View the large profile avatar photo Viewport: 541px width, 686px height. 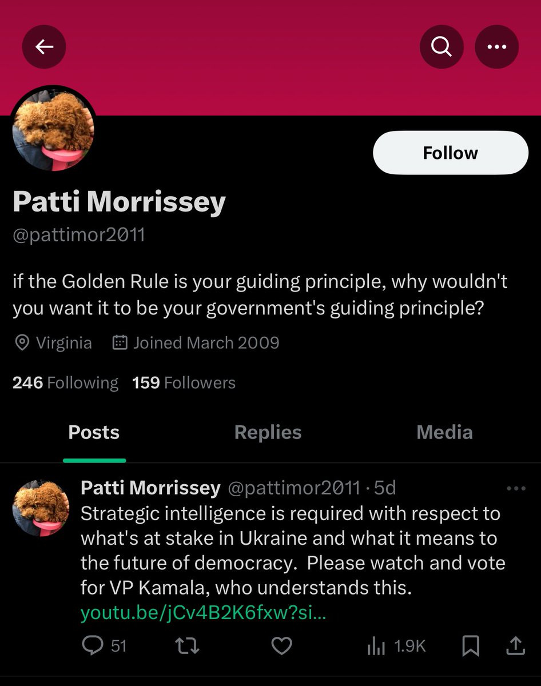click(53, 131)
